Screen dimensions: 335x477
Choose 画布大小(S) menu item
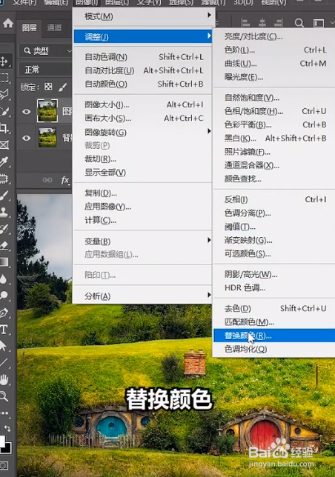click(144, 119)
